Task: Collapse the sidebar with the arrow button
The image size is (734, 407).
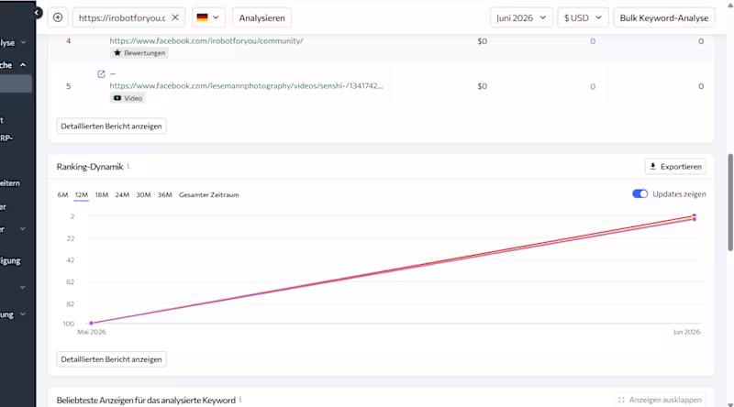Action: click(x=37, y=13)
